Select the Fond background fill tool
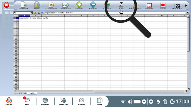The image size is (191, 107). pyautogui.click(x=163, y=5)
